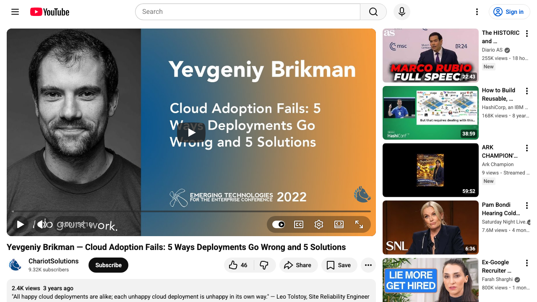The image size is (537, 302).
Task: Start voice search with microphone
Action: click(x=402, y=12)
